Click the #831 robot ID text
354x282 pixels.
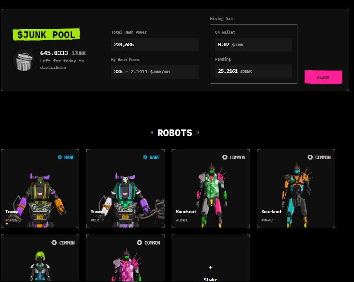point(95,220)
